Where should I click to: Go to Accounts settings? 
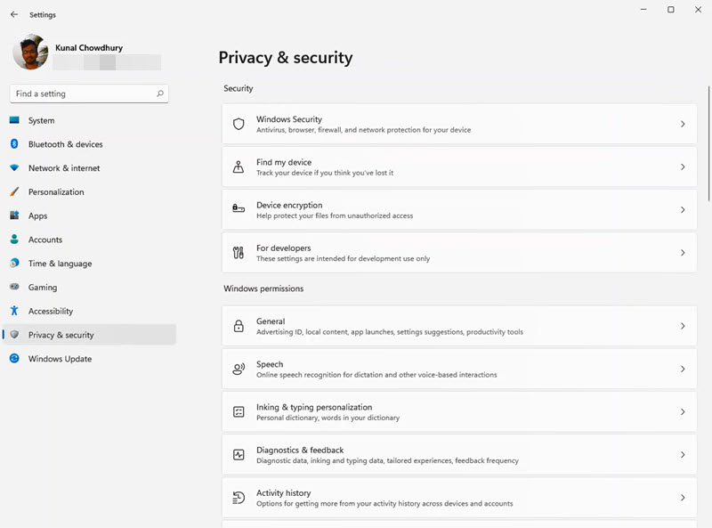tap(90, 240)
